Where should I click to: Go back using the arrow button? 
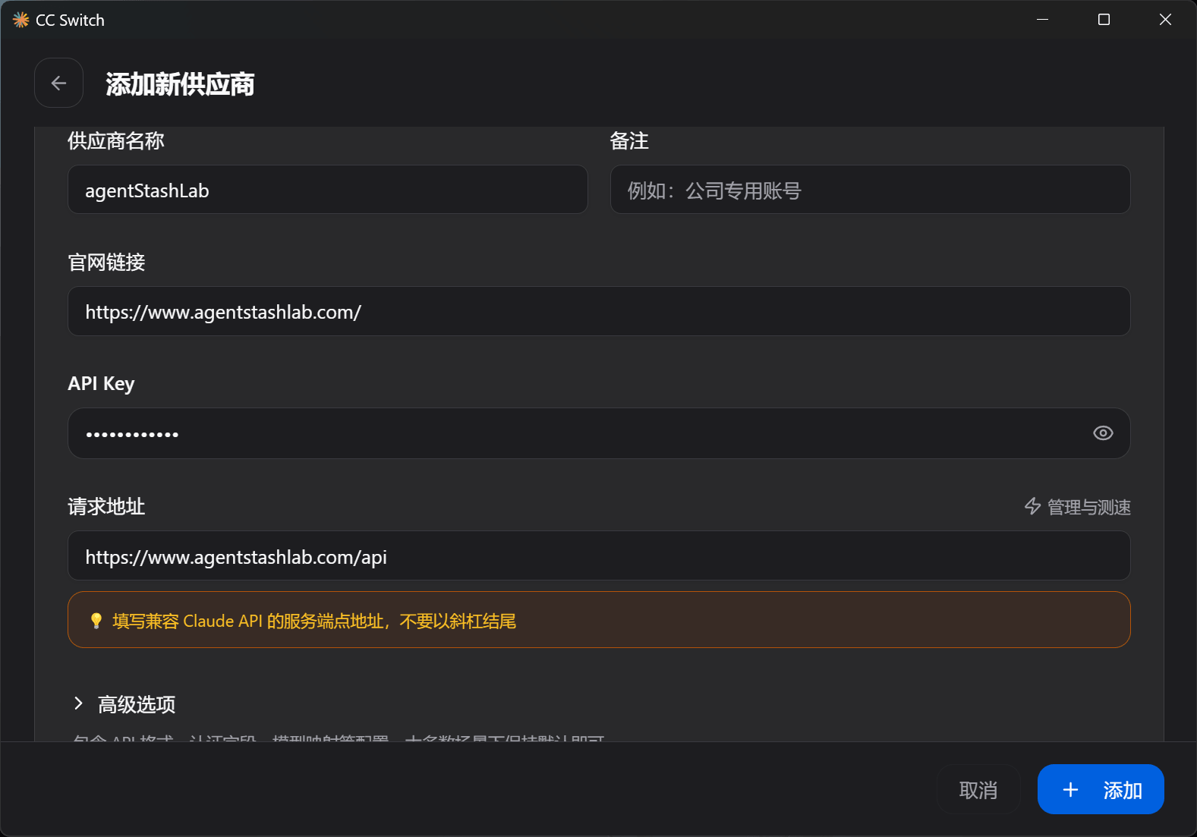point(58,83)
